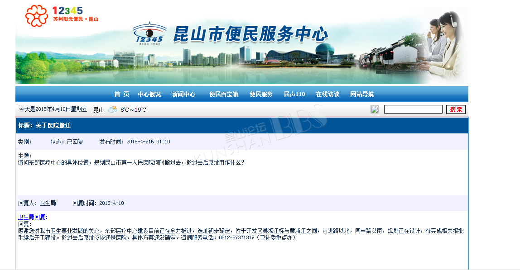Select 便民百宝箱 from navigation bar

(x=223, y=95)
